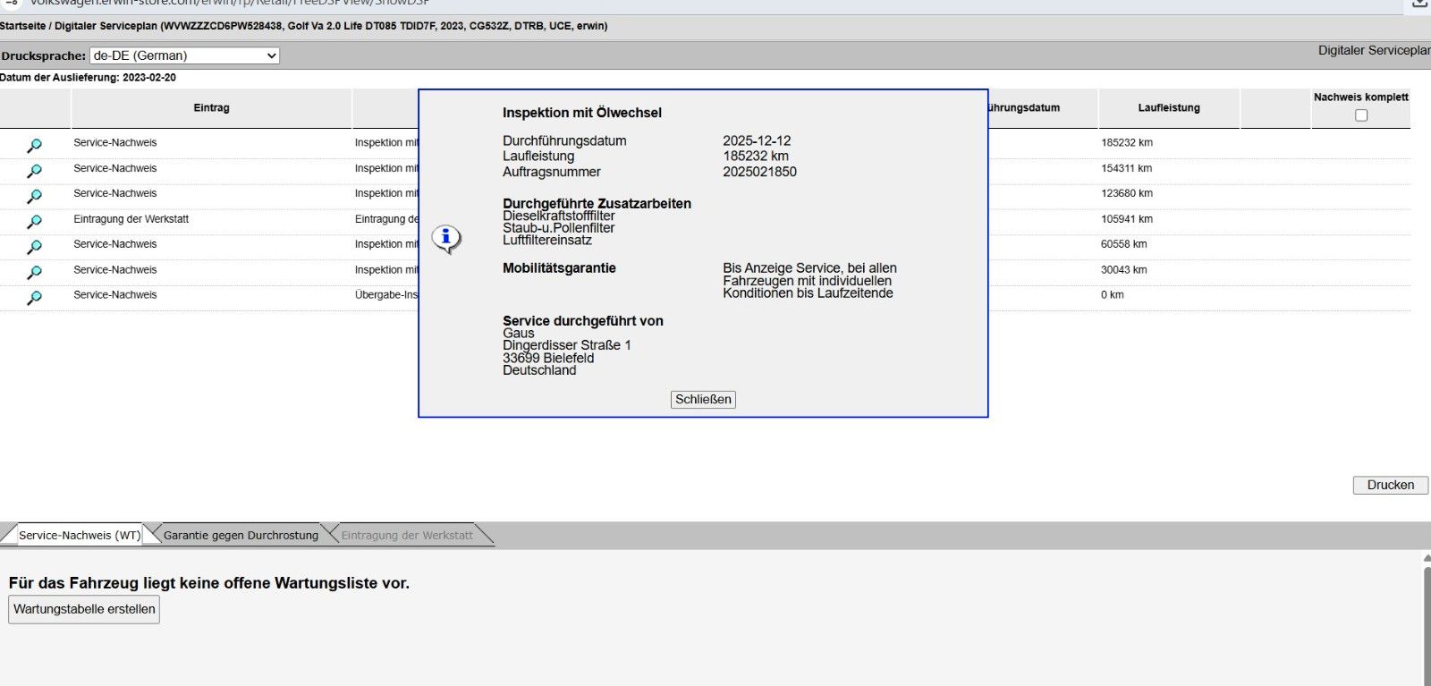
Task: Click the Laufleistung column header
Action: coord(1169,108)
